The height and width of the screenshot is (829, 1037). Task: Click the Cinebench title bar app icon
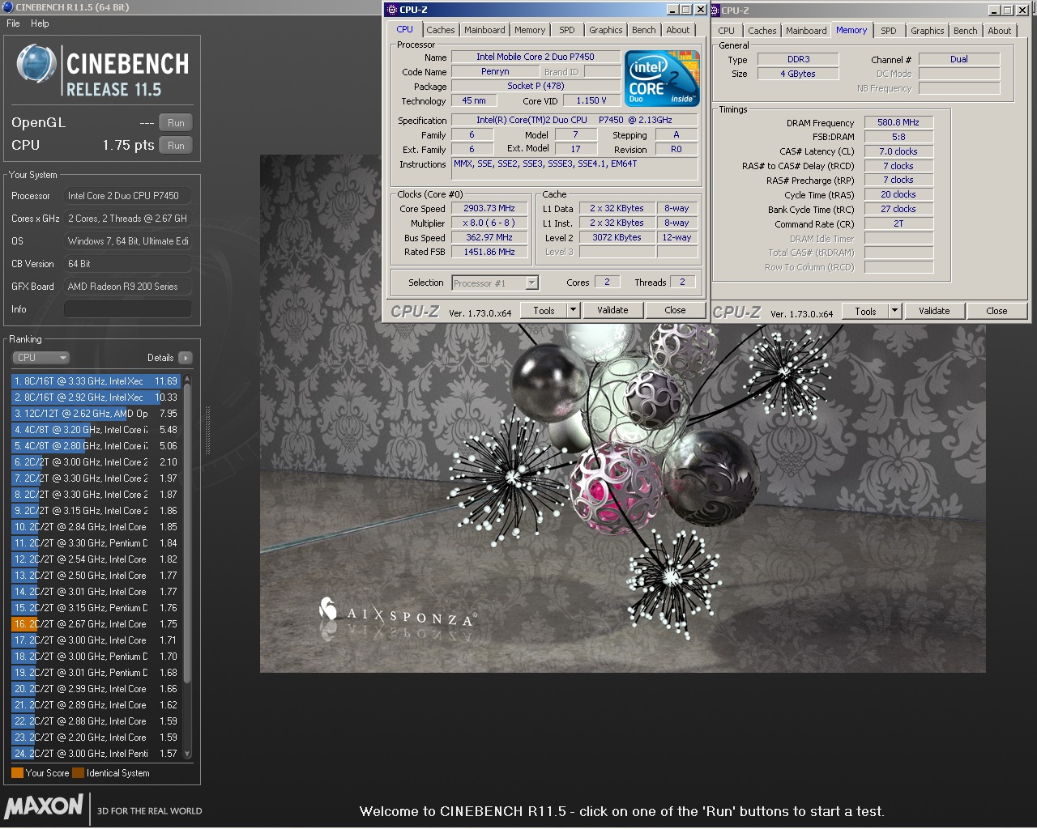[x=7, y=7]
